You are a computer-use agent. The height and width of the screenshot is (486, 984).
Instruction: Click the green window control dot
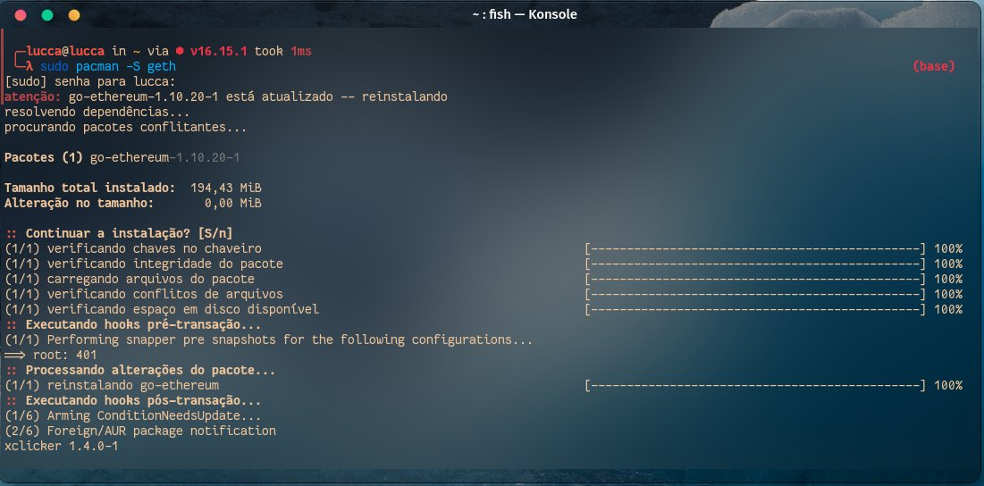pyautogui.click(x=47, y=15)
